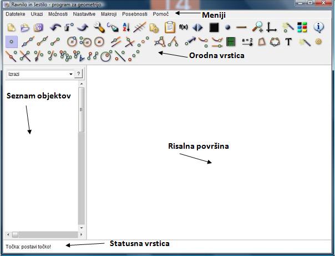Open the line thickness selector icon
This screenshot has height=256, width=335.
tap(241, 27)
